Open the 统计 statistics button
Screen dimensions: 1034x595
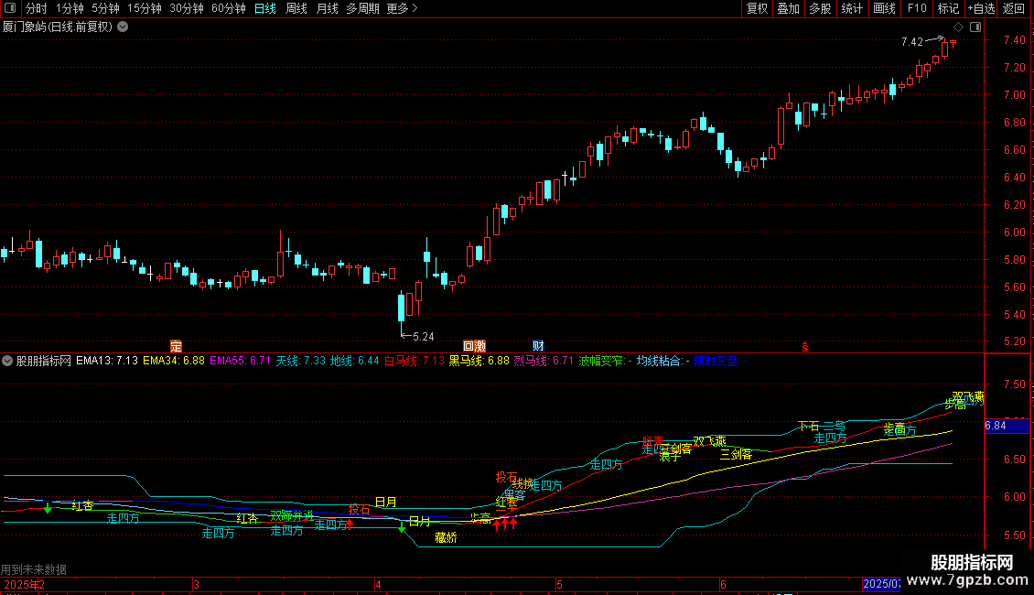click(x=851, y=8)
